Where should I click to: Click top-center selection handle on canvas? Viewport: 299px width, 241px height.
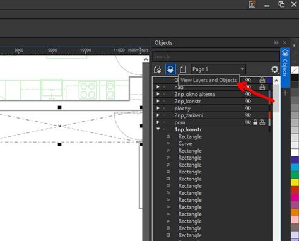coord(59,107)
